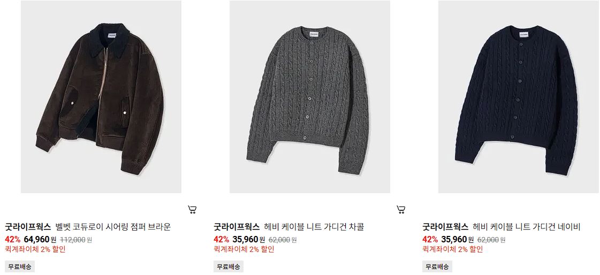This screenshot has height=275, width=600.
Task: Open 헤비 케이블 니트 가디건 네이비 title
Action: point(527,227)
